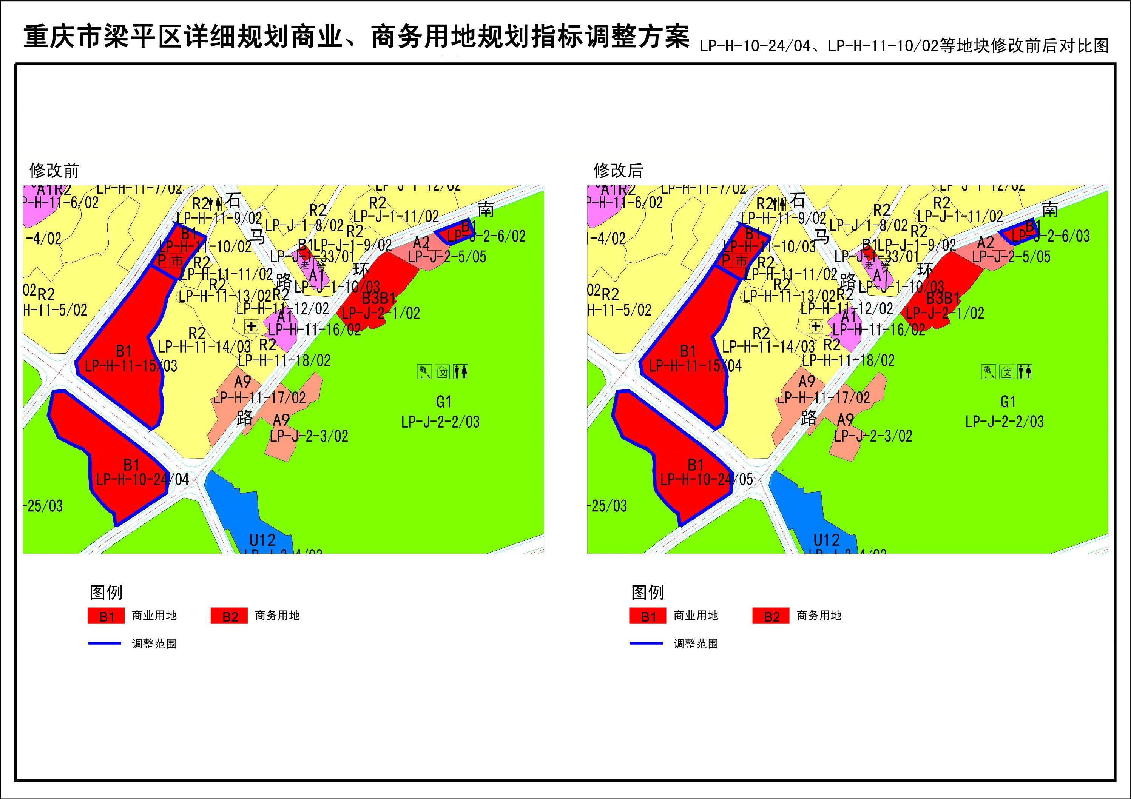Click the park restroom icon in 修改后 map
1131x799 pixels.
point(1025,372)
